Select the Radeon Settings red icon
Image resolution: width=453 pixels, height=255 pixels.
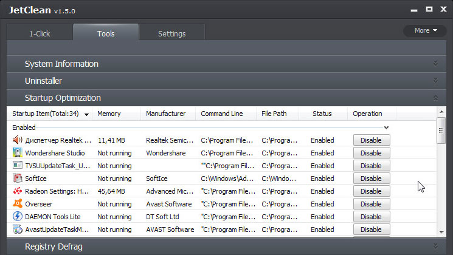click(x=18, y=191)
